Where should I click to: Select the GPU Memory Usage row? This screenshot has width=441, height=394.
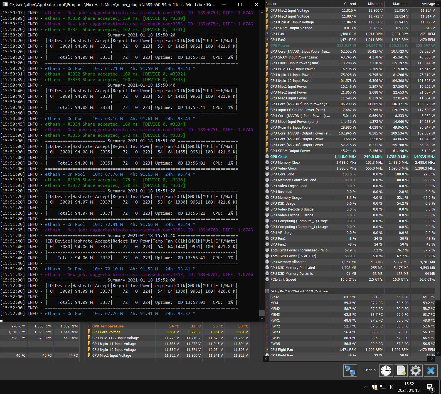coord(350,197)
